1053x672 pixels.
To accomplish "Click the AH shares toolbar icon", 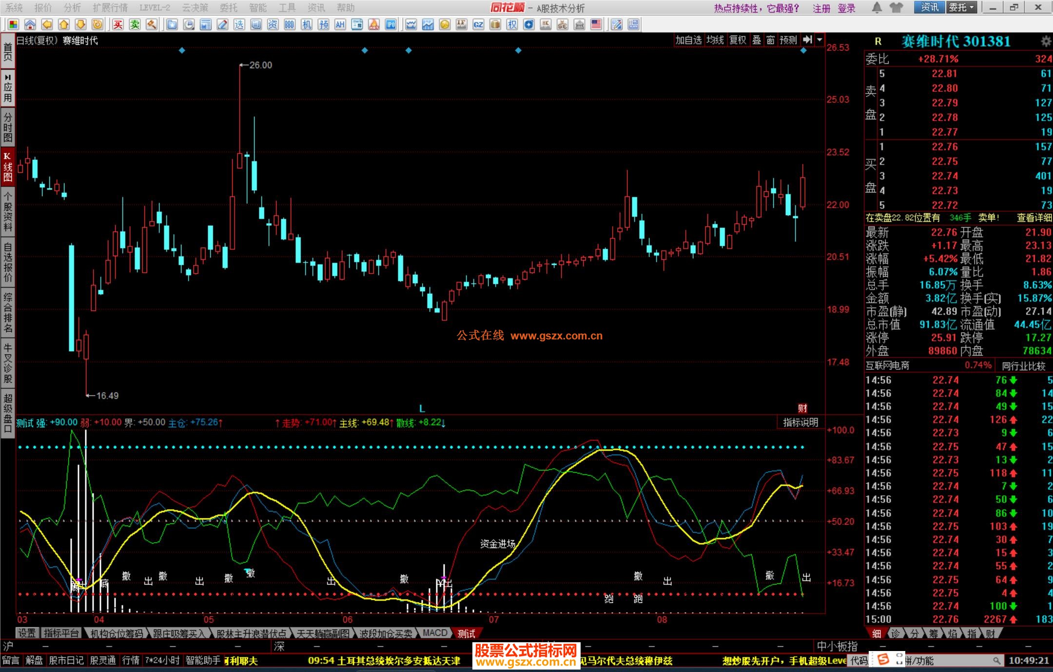I will click(x=340, y=24).
